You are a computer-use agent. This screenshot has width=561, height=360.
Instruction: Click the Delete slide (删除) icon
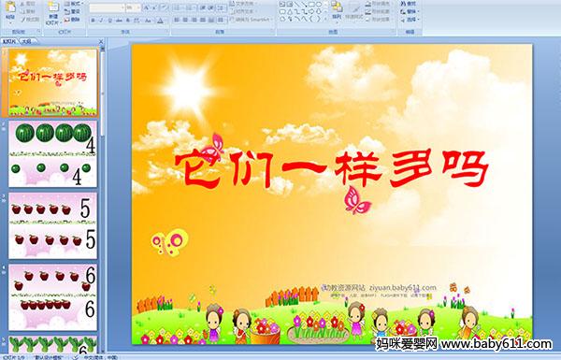point(72,20)
